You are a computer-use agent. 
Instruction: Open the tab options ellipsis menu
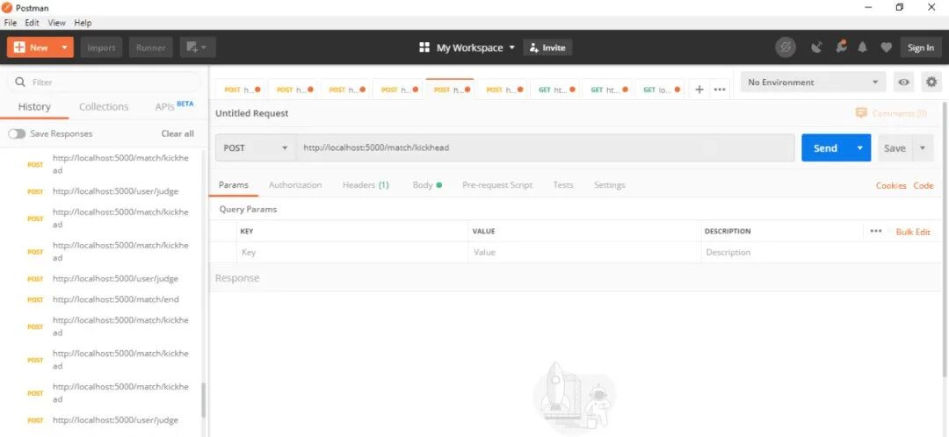(x=720, y=90)
